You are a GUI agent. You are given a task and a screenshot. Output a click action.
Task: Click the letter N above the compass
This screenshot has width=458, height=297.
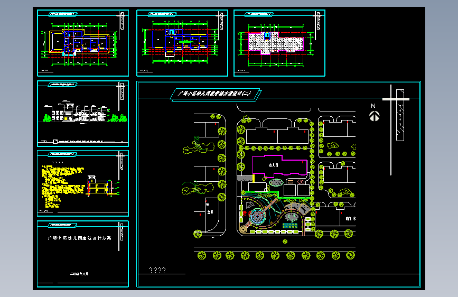[373, 106]
